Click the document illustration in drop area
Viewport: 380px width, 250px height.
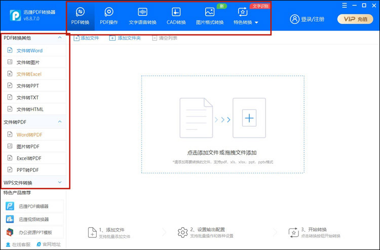(196, 118)
